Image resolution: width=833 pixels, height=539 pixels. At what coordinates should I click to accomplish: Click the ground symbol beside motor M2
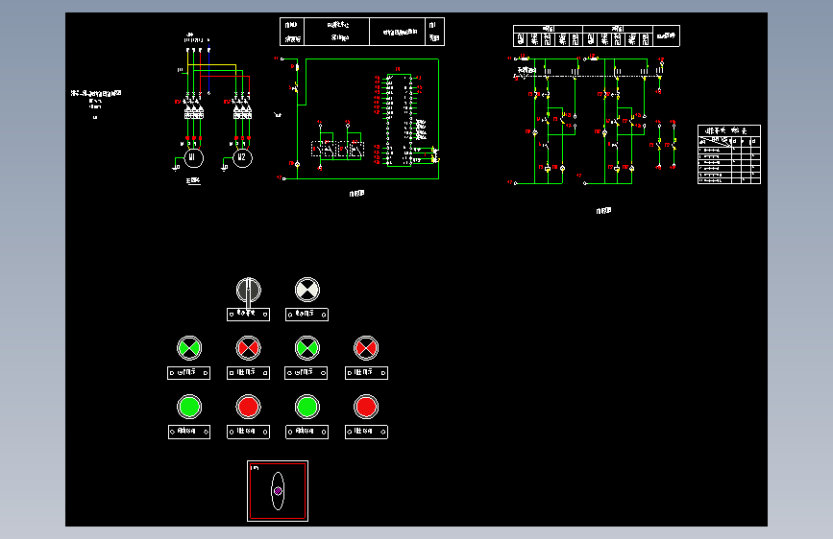(x=225, y=168)
